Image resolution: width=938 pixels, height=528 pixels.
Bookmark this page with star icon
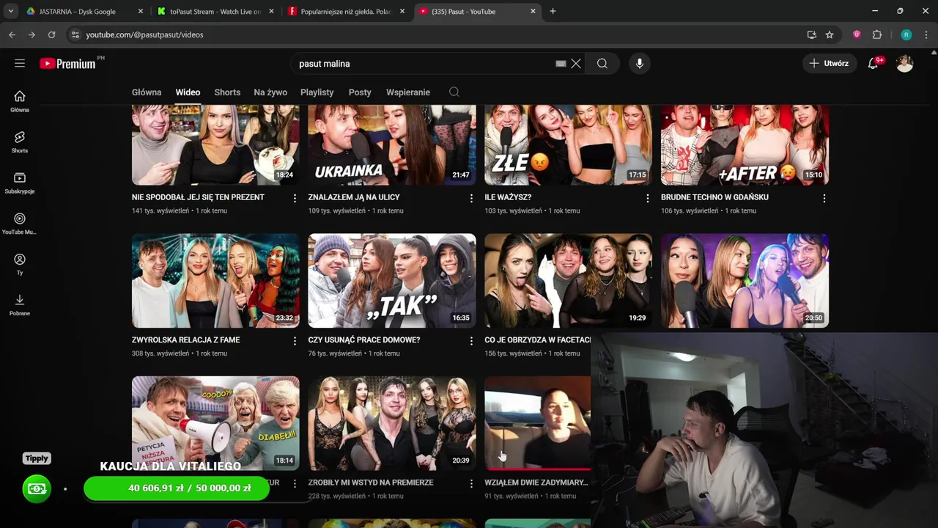pyautogui.click(x=830, y=34)
